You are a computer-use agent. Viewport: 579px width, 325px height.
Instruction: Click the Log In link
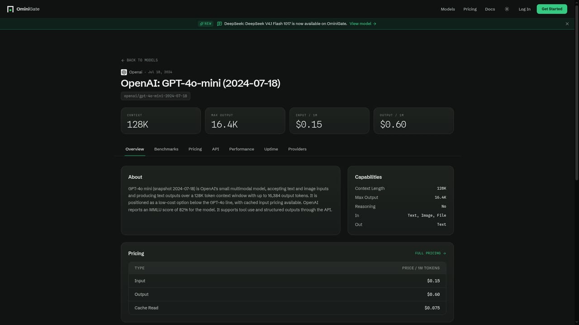(x=524, y=9)
